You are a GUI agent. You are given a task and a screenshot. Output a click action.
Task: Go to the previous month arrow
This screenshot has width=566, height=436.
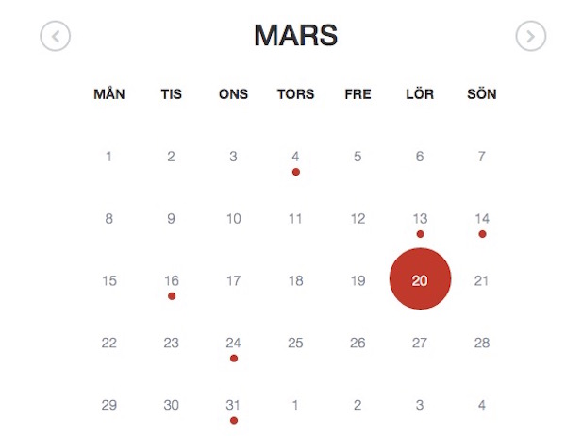click(56, 36)
